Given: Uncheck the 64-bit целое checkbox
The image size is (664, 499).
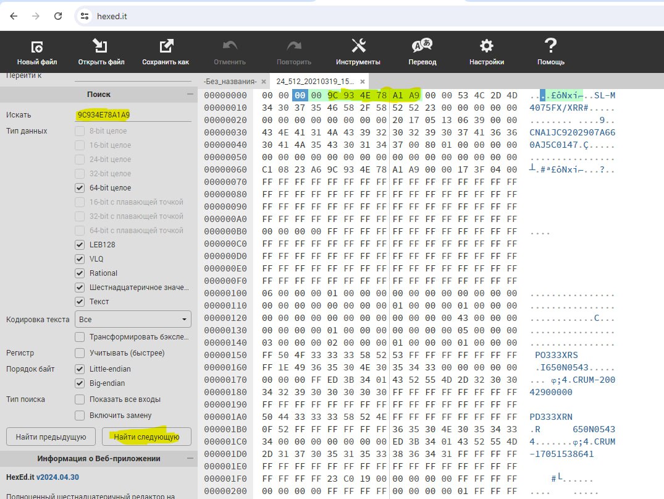Looking at the screenshot, I should (x=80, y=188).
